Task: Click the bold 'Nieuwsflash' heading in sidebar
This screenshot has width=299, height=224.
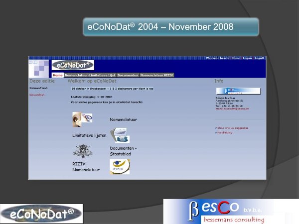Action: click(38, 88)
